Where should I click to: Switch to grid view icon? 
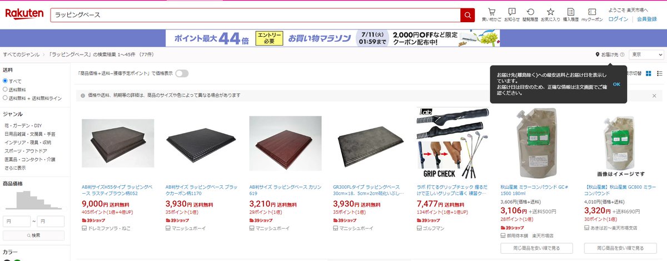point(648,73)
